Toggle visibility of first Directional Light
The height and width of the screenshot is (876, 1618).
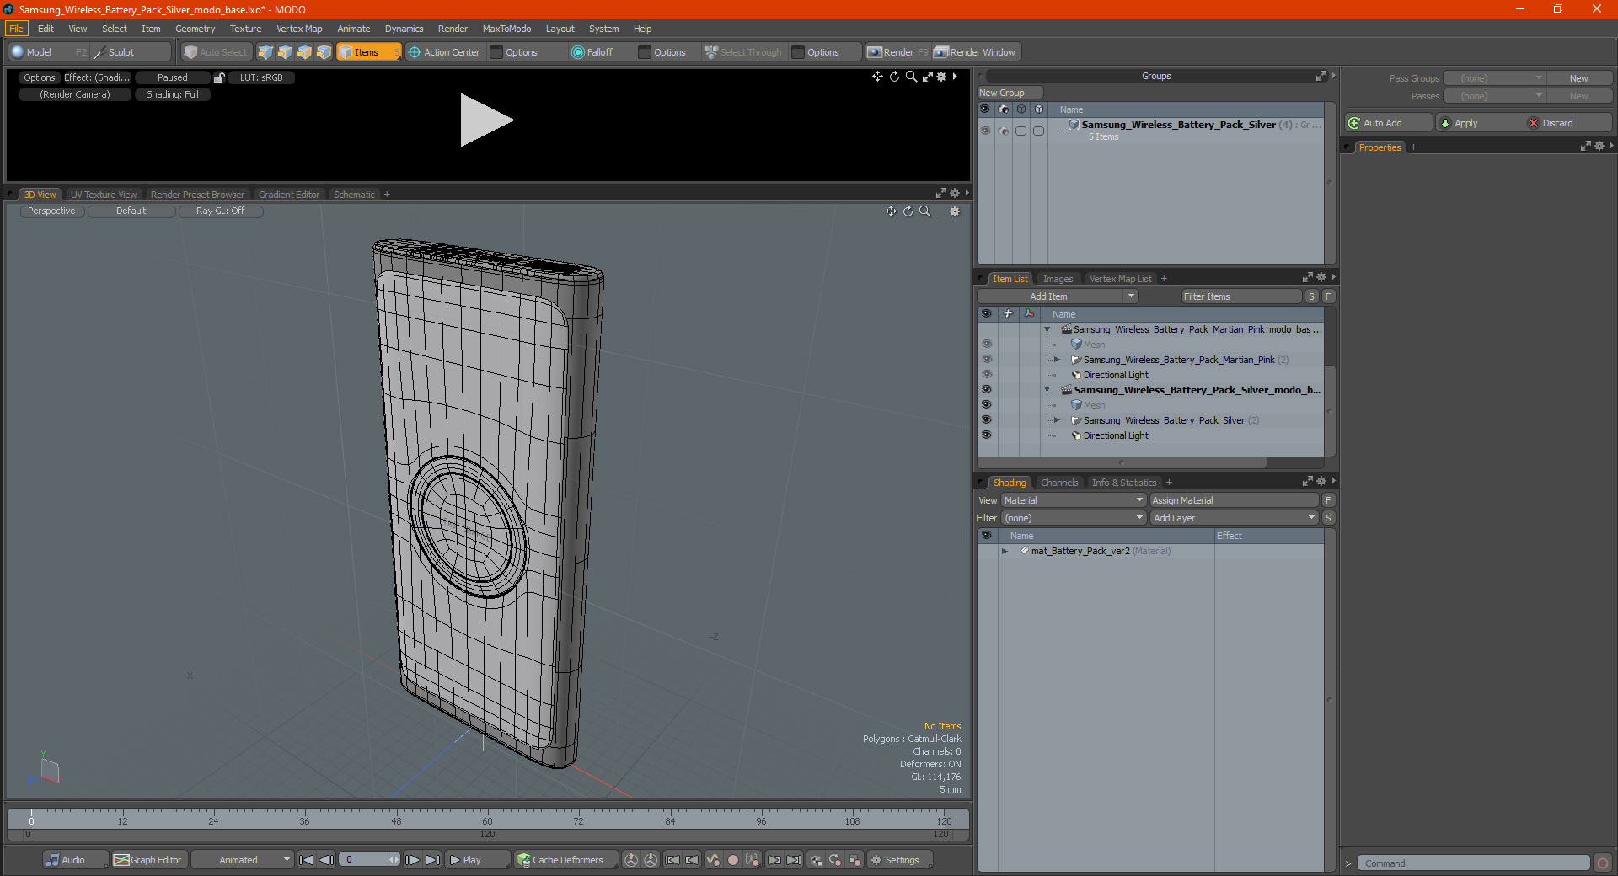986,375
